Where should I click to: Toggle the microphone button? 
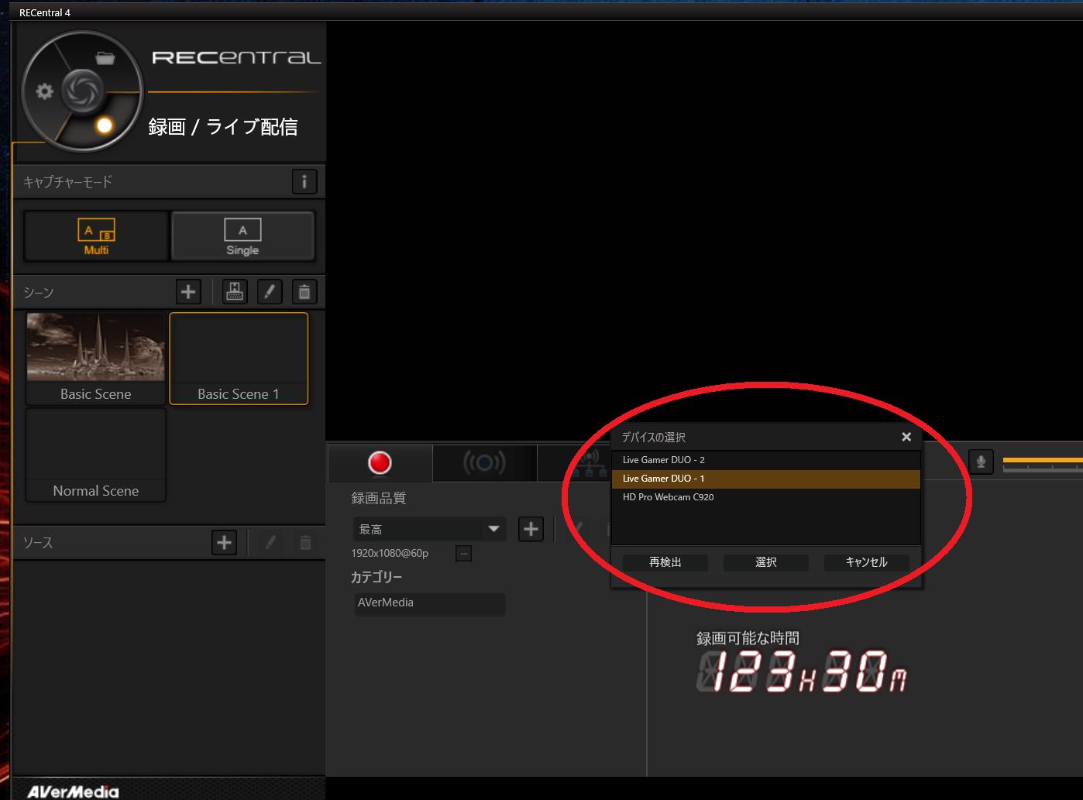(x=981, y=462)
